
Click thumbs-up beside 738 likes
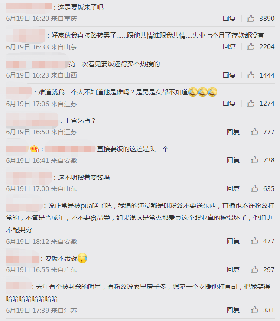point(254,160)
